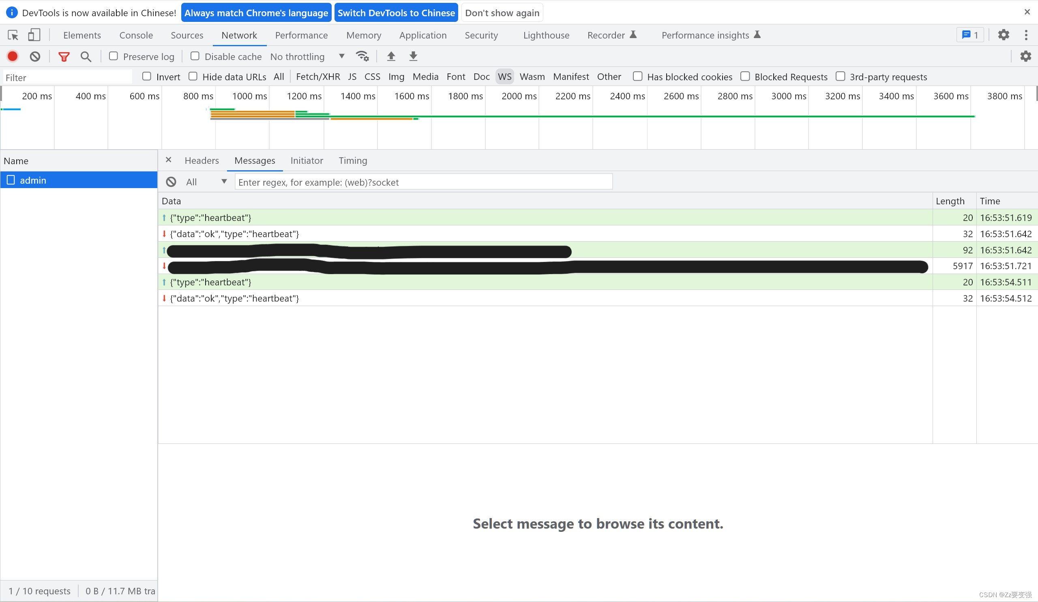The height and width of the screenshot is (602, 1038).
Task: Open network conditions settings
Action: [362, 56]
